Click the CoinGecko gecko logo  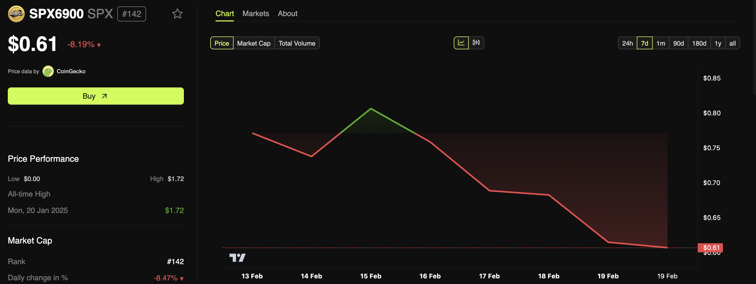(x=48, y=71)
